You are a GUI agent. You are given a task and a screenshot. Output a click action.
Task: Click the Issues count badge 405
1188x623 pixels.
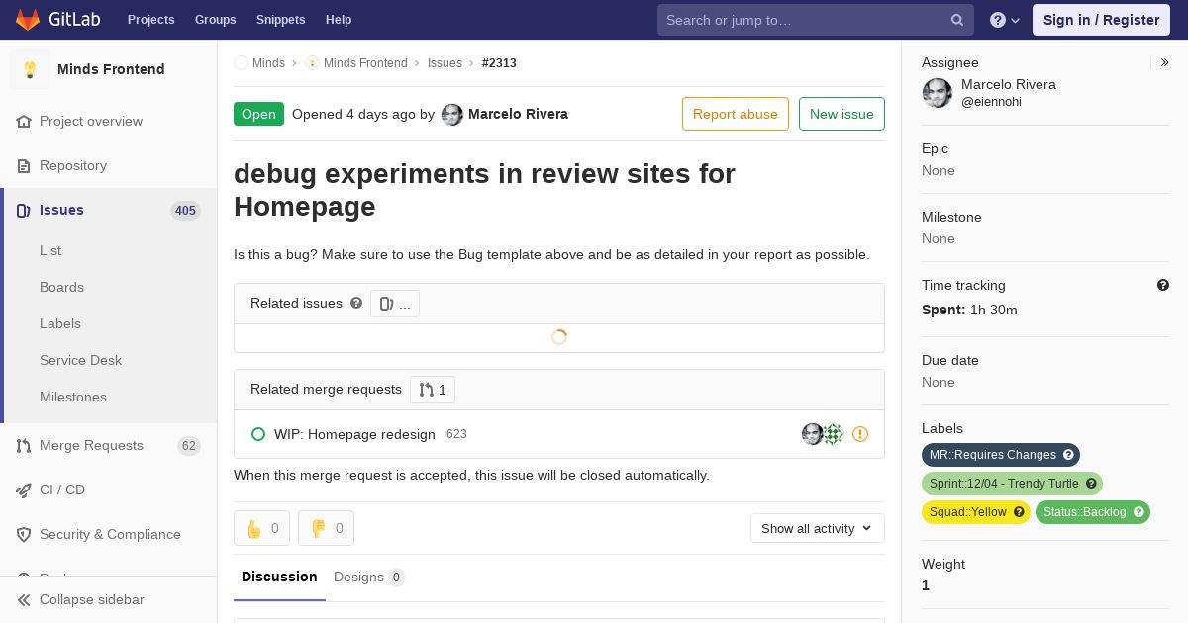tap(185, 211)
